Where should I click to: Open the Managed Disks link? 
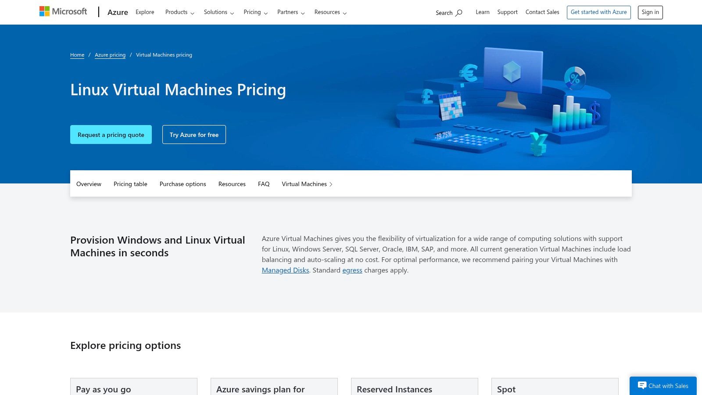point(285,270)
